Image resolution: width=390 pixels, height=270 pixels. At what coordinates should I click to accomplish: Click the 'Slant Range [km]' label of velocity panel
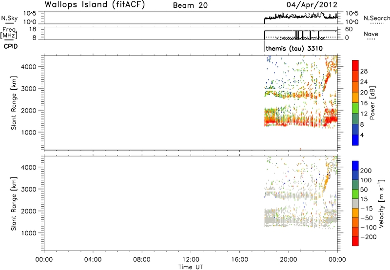[x=14, y=204]
